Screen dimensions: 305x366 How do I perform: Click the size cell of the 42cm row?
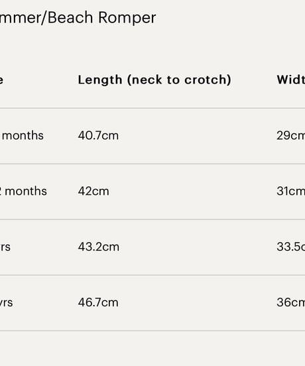23,191
